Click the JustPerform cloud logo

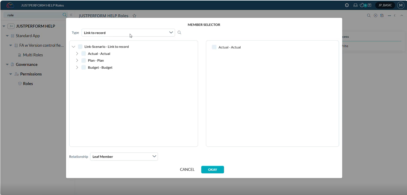coord(10,5)
